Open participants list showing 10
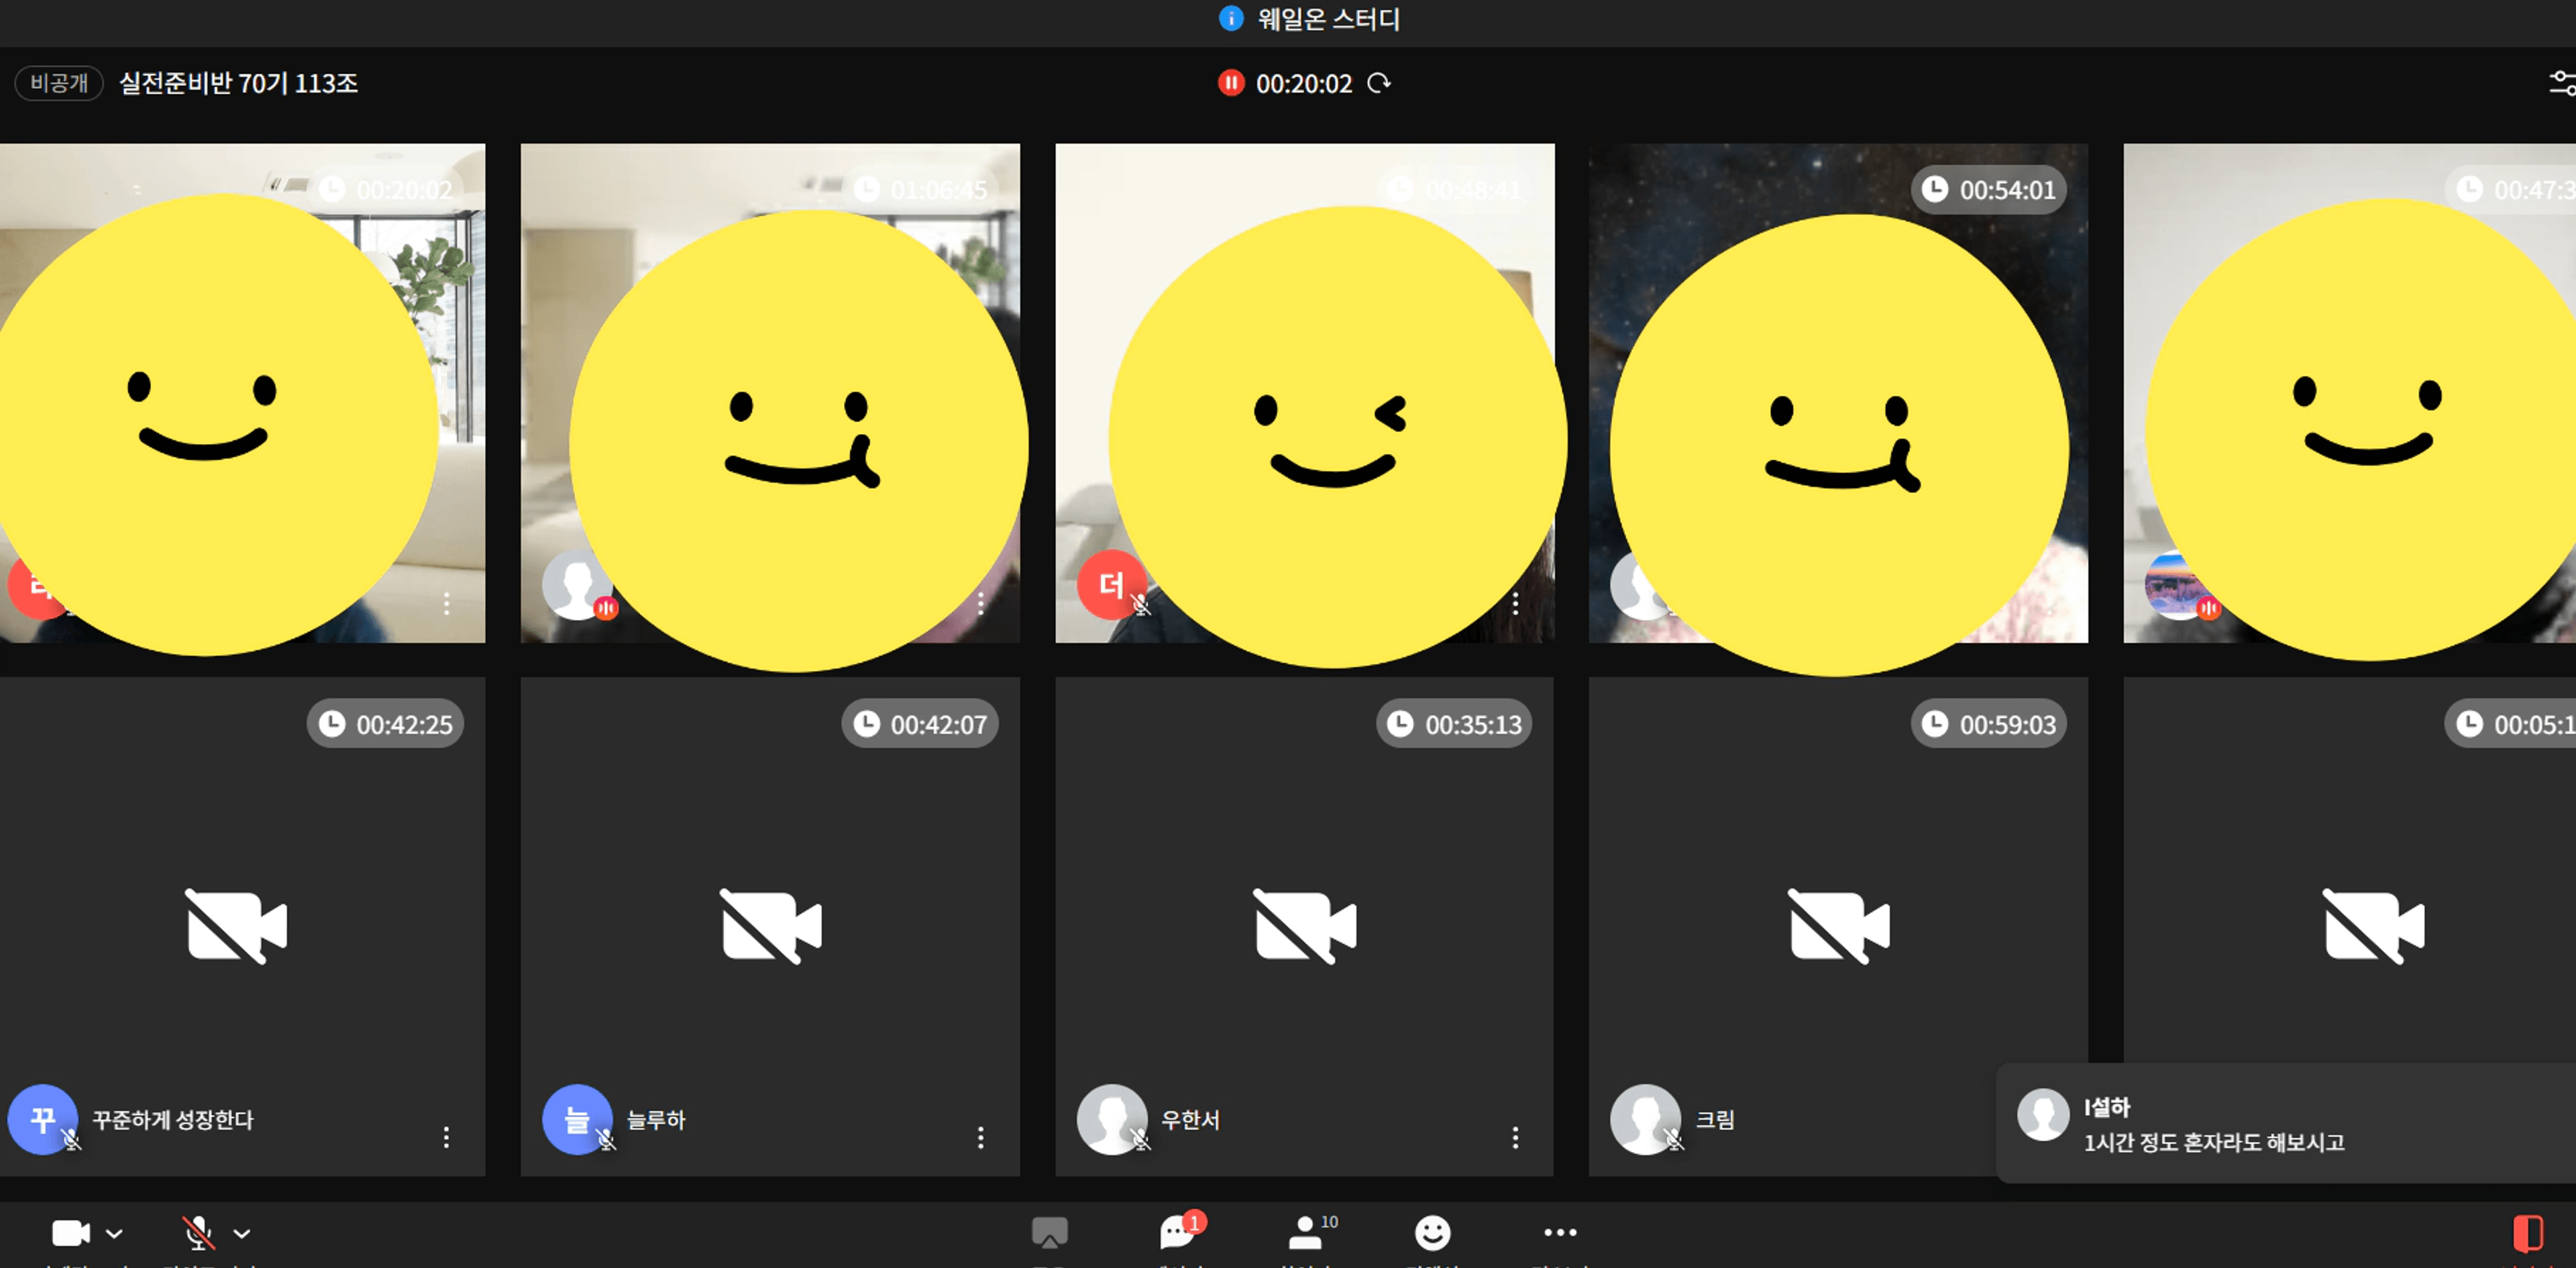 (x=1308, y=1232)
